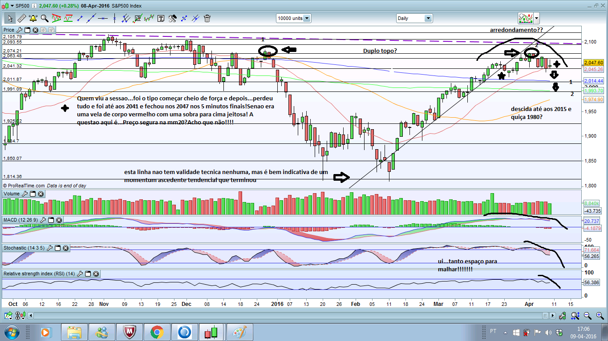Close the Volume indicator panel
Viewport: 608px width, 341px height.
41,194
